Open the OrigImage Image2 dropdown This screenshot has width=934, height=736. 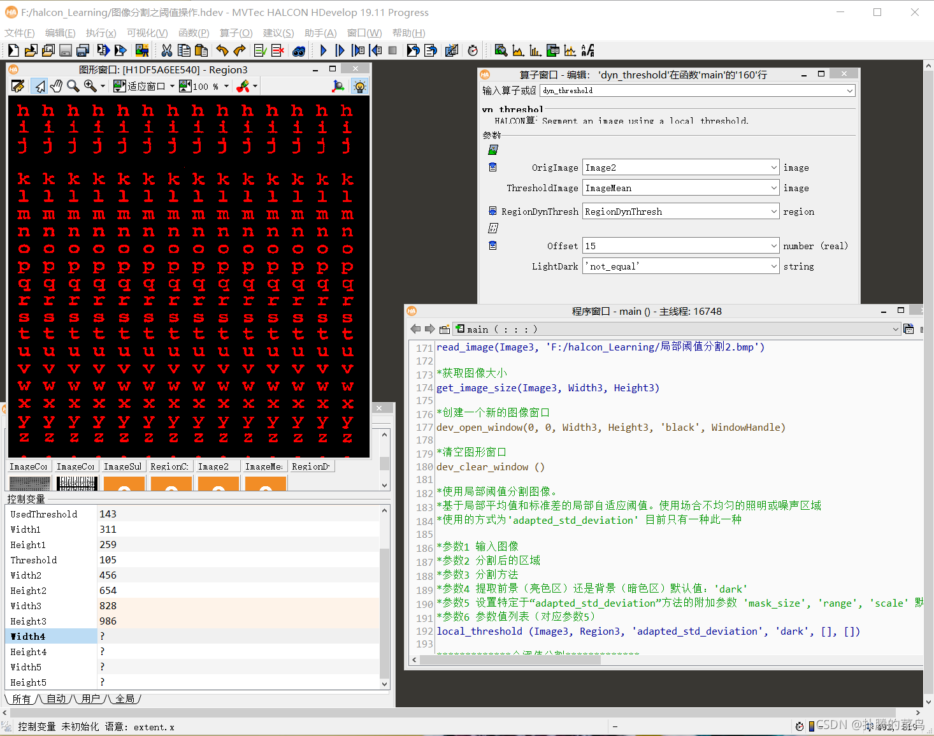(774, 168)
